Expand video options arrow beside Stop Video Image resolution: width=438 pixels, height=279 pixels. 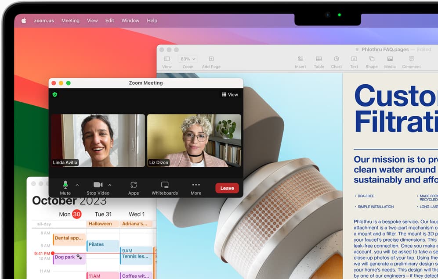pos(110,185)
